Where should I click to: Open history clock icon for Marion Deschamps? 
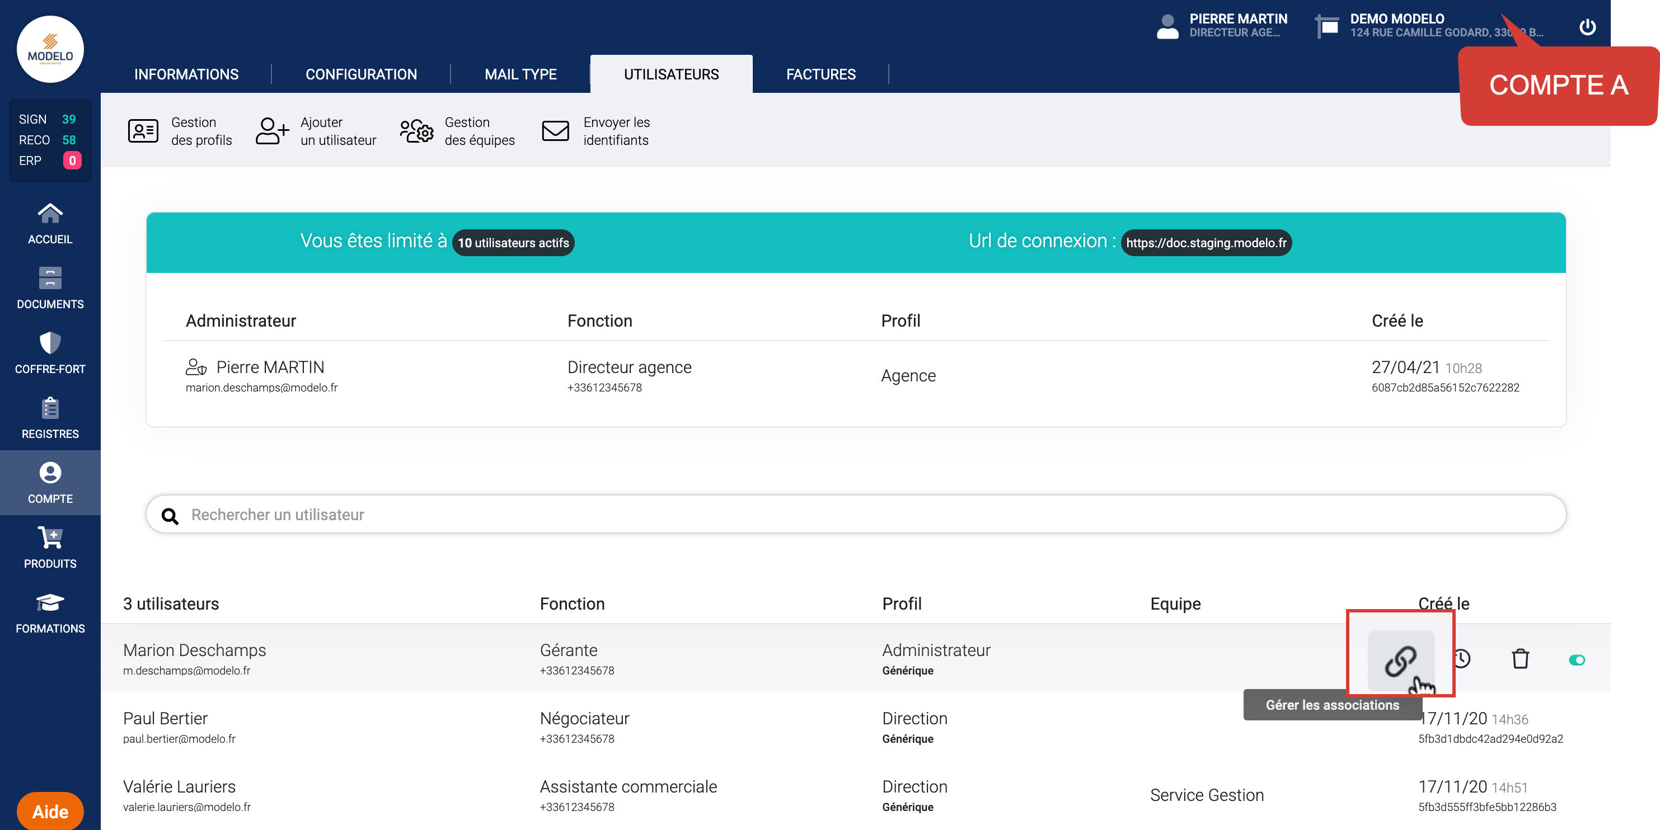1461,659
